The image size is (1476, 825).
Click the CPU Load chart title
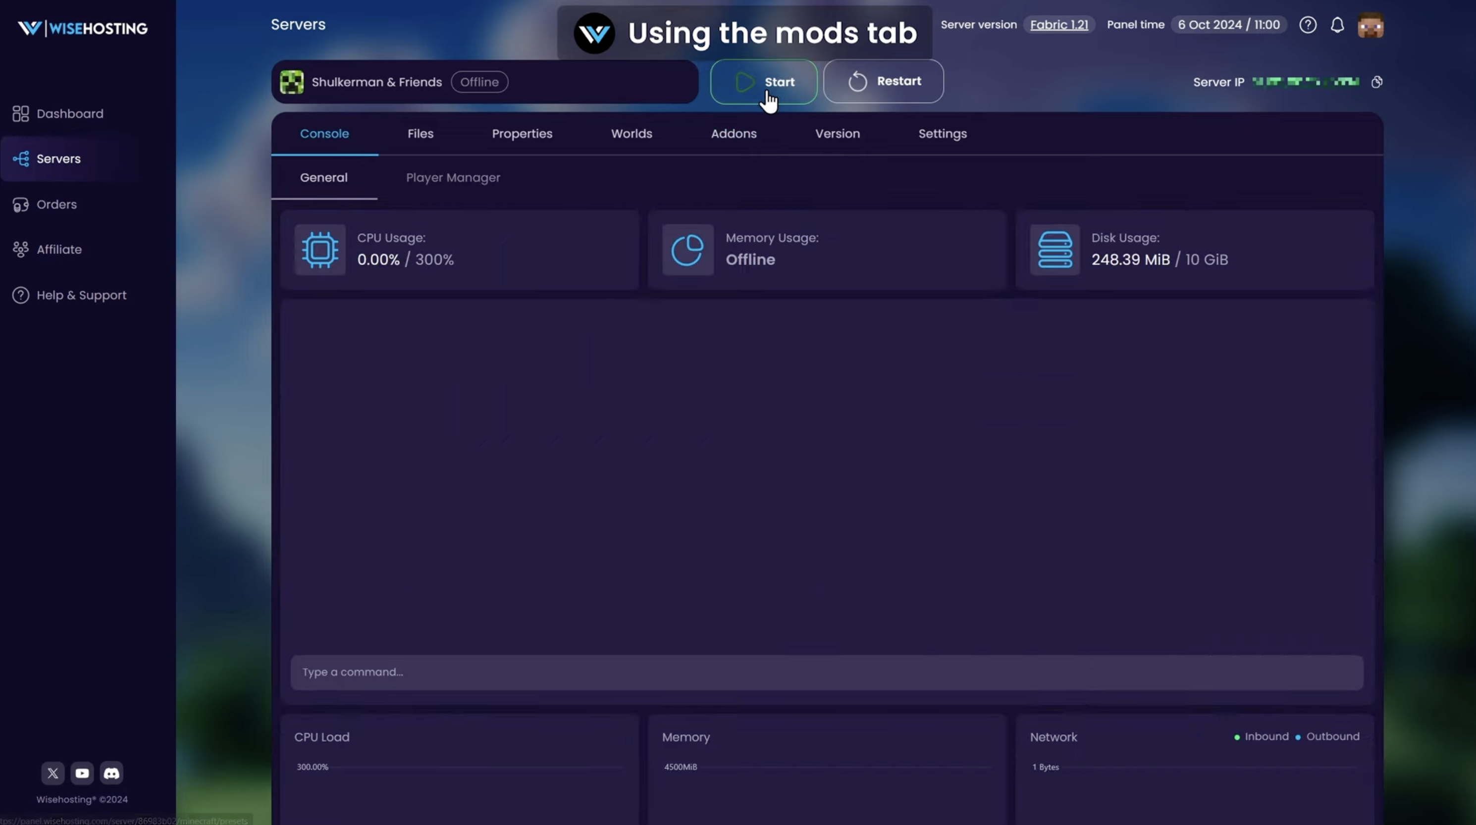(x=322, y=737)
